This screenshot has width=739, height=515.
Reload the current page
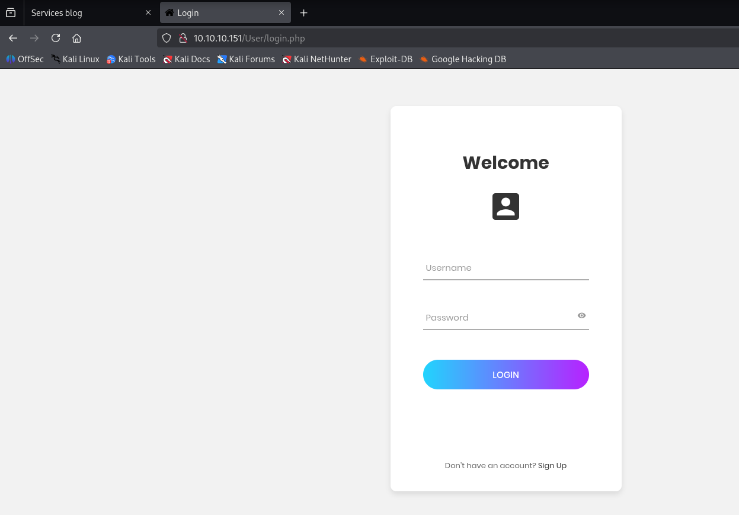point(56,38)
